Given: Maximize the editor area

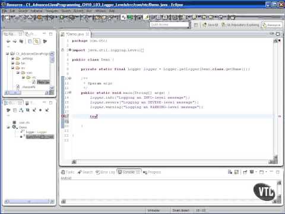Looking at the screenshot, I should [278, 34].
